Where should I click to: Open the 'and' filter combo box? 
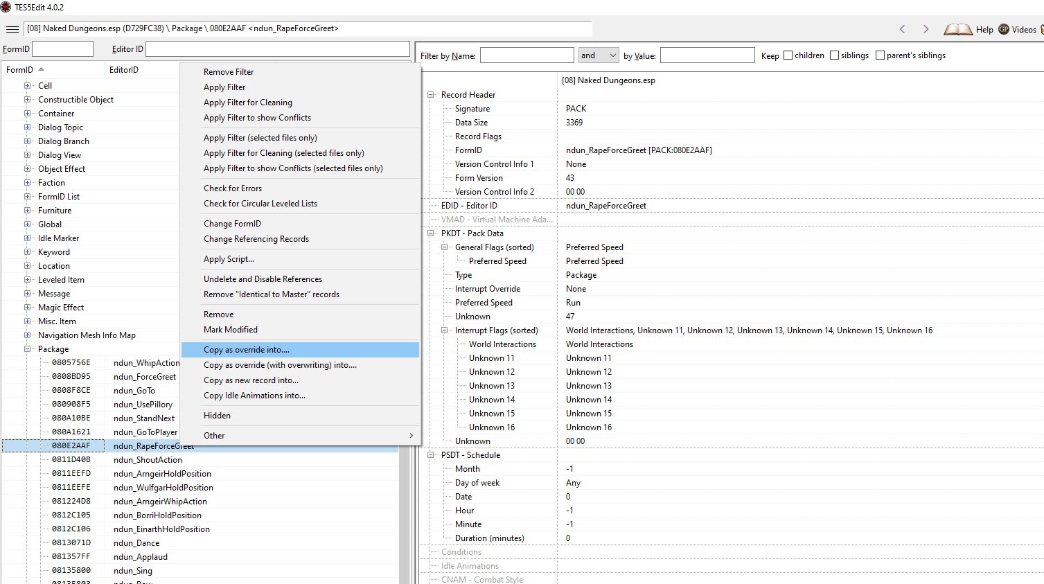599,55
